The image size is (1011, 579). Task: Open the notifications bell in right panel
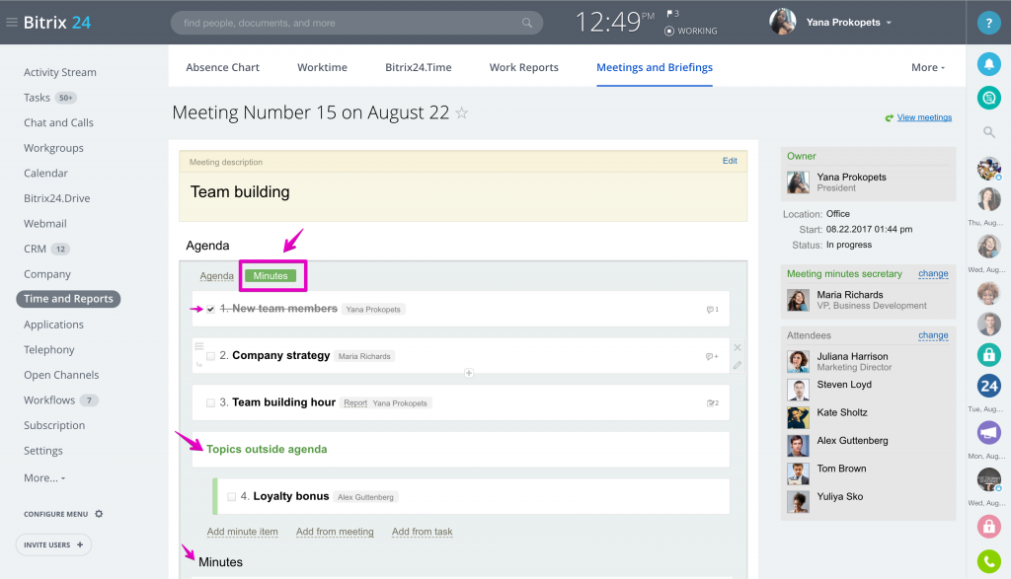pos(988,64)
